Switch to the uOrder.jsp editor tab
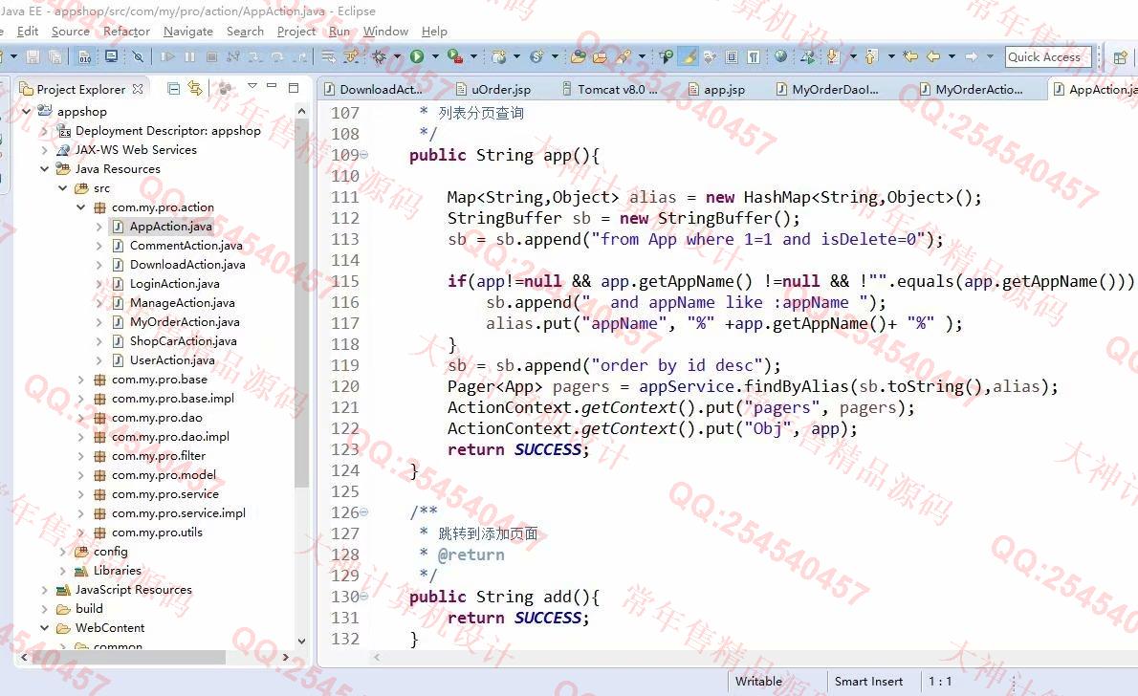The height and width of the screenshot is (696, 1138). point(501,89)
